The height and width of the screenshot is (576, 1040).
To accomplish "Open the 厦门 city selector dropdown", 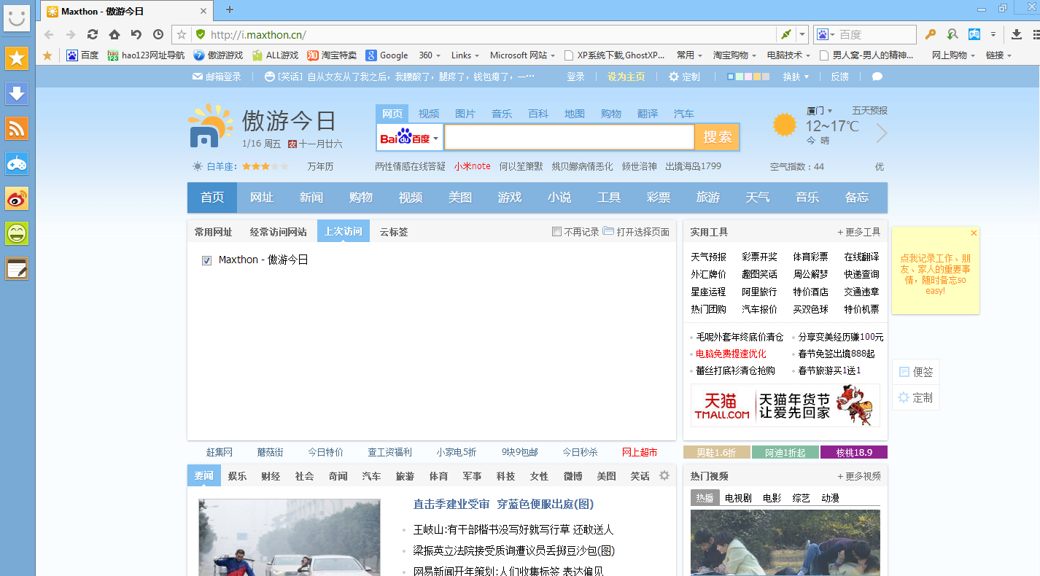I will click(819, 111).
